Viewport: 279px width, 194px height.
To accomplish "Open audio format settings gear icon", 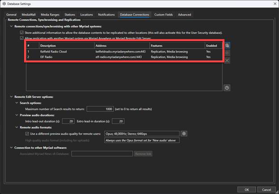I will tap(184, 134).
